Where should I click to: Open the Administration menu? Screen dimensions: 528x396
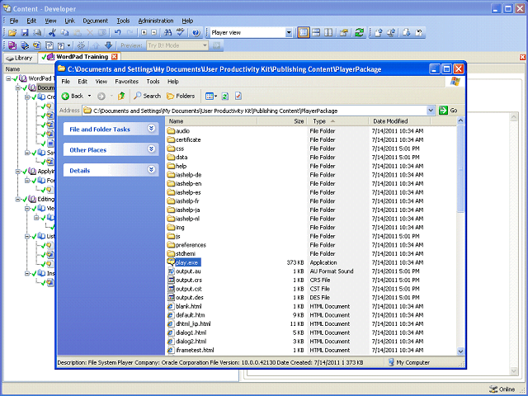(x=156, y=21)
